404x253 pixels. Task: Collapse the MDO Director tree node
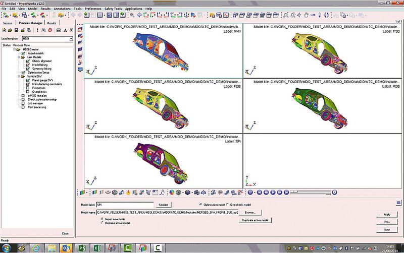click(x=15, y=49)
